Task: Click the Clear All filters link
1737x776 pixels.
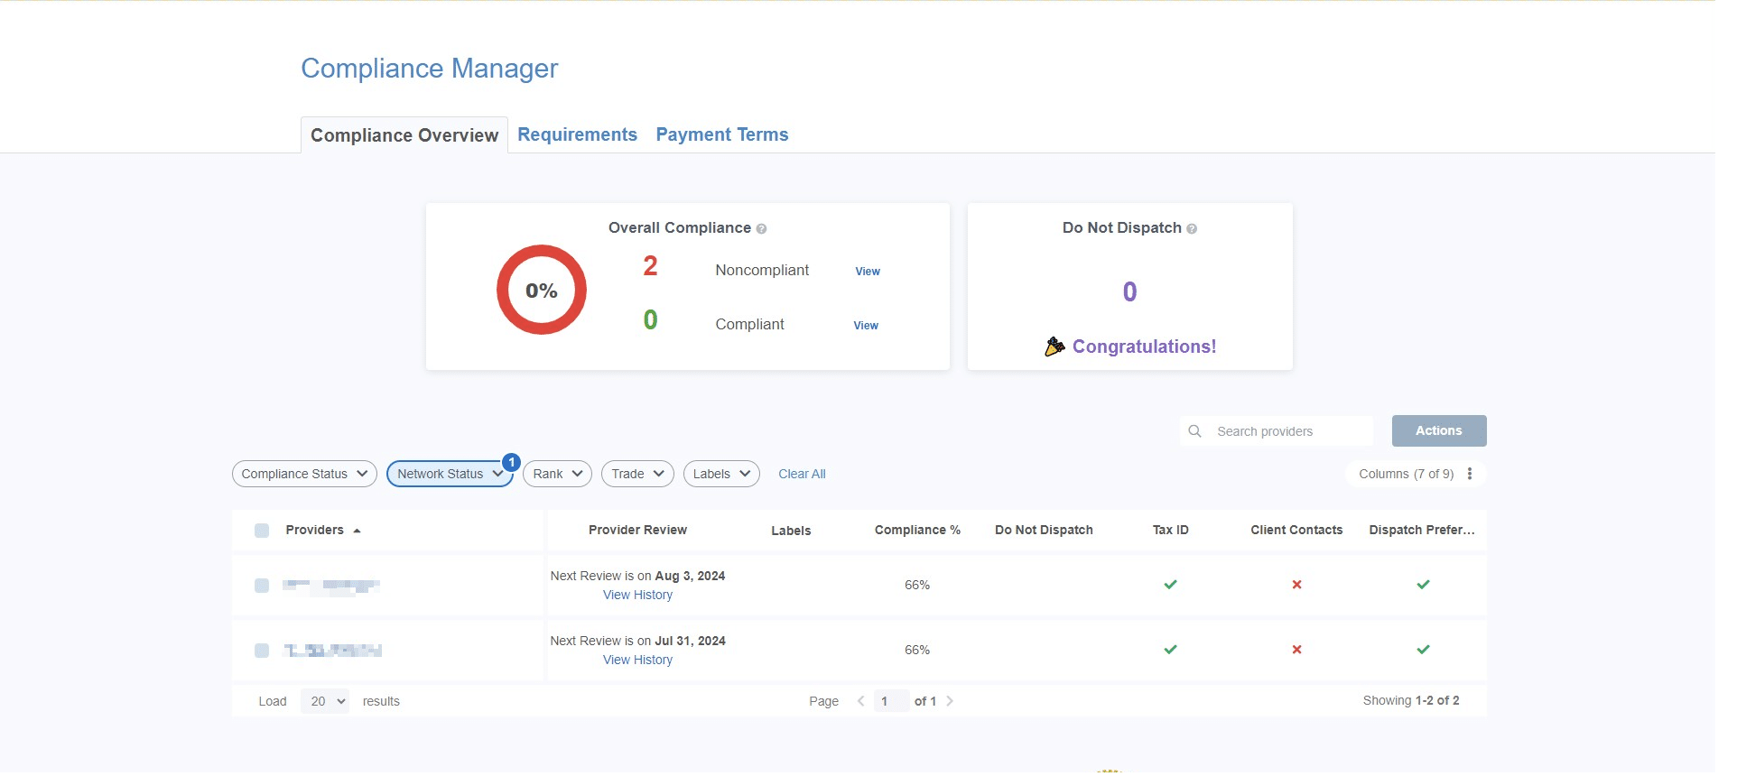Action: click(x=802, y=474)
